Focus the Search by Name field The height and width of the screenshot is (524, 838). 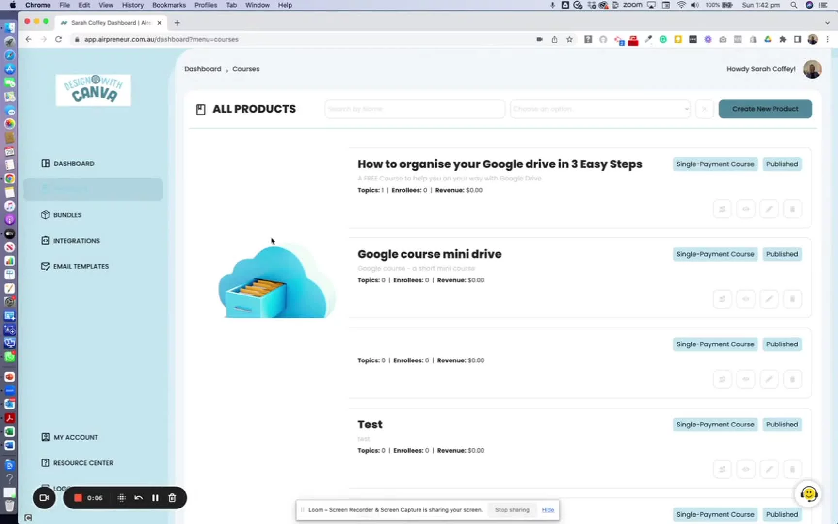coord(415,109)
